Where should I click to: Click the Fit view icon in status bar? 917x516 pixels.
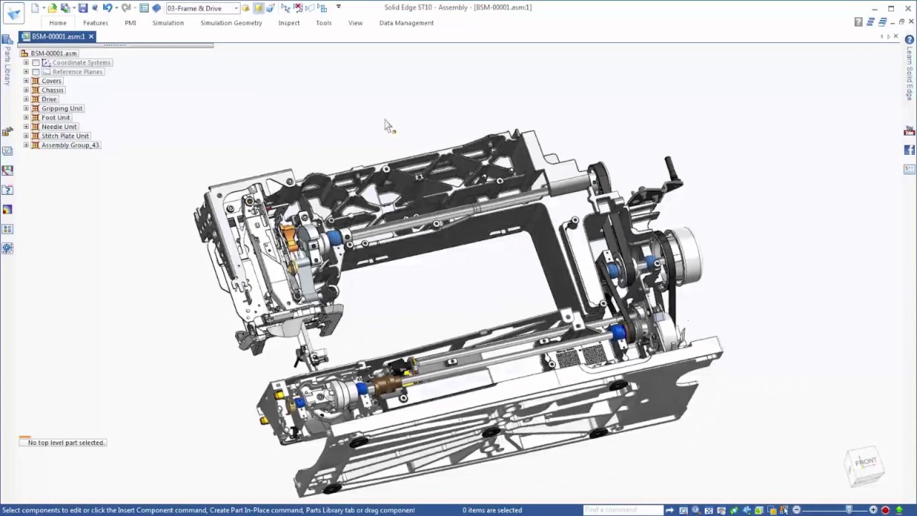[709, 510]
